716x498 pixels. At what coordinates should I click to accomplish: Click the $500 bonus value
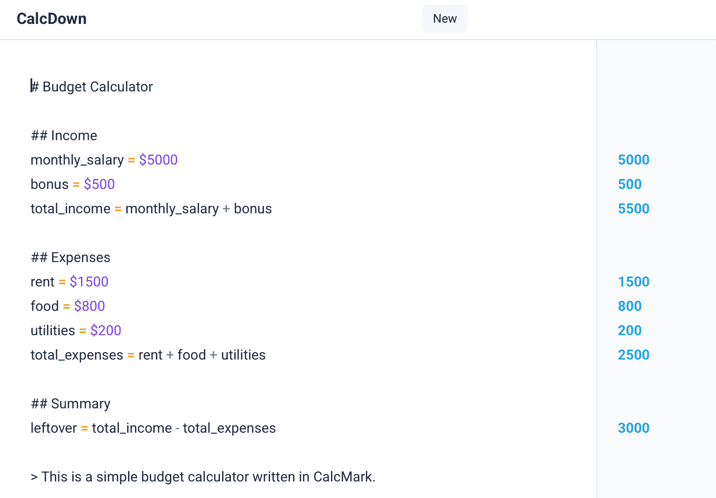99,184
